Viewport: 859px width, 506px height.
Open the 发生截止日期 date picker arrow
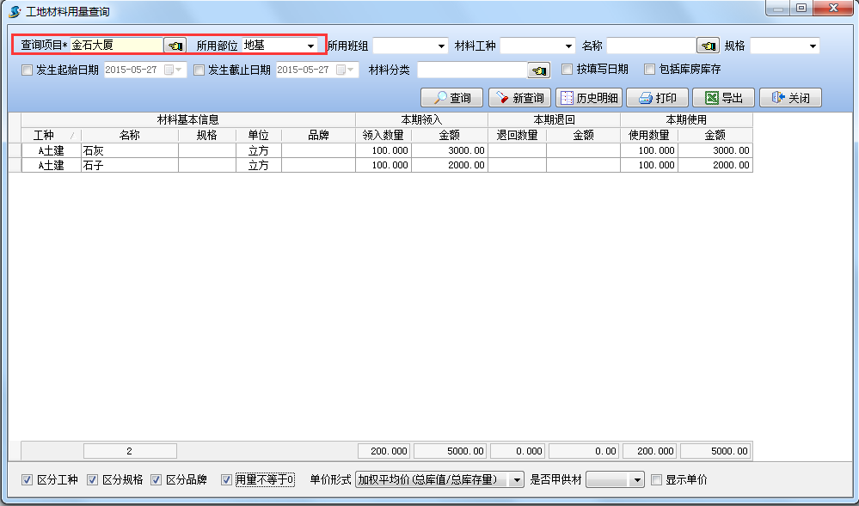click(350, 70)
